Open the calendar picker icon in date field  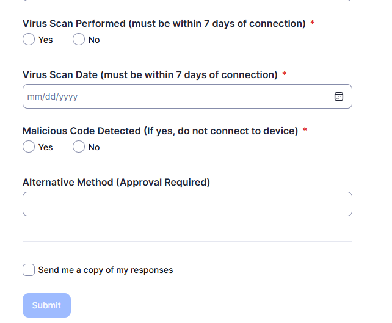point(339,96)
